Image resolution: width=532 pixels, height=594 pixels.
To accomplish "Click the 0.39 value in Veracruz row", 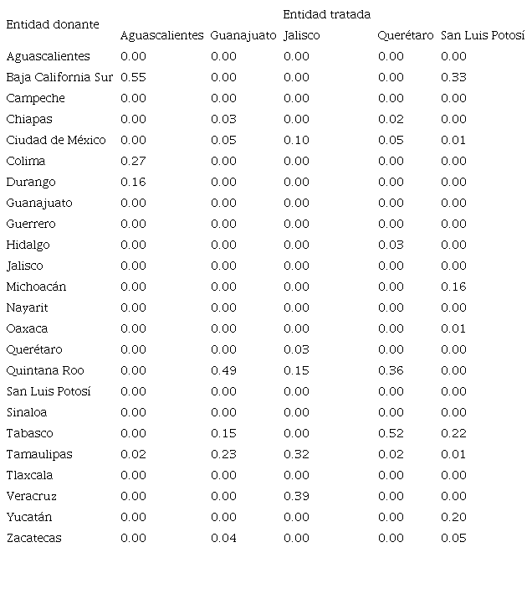I will click(296, 497).
